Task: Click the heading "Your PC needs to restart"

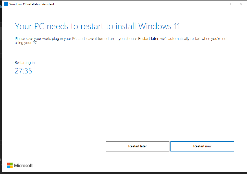Action: point(97,26)
